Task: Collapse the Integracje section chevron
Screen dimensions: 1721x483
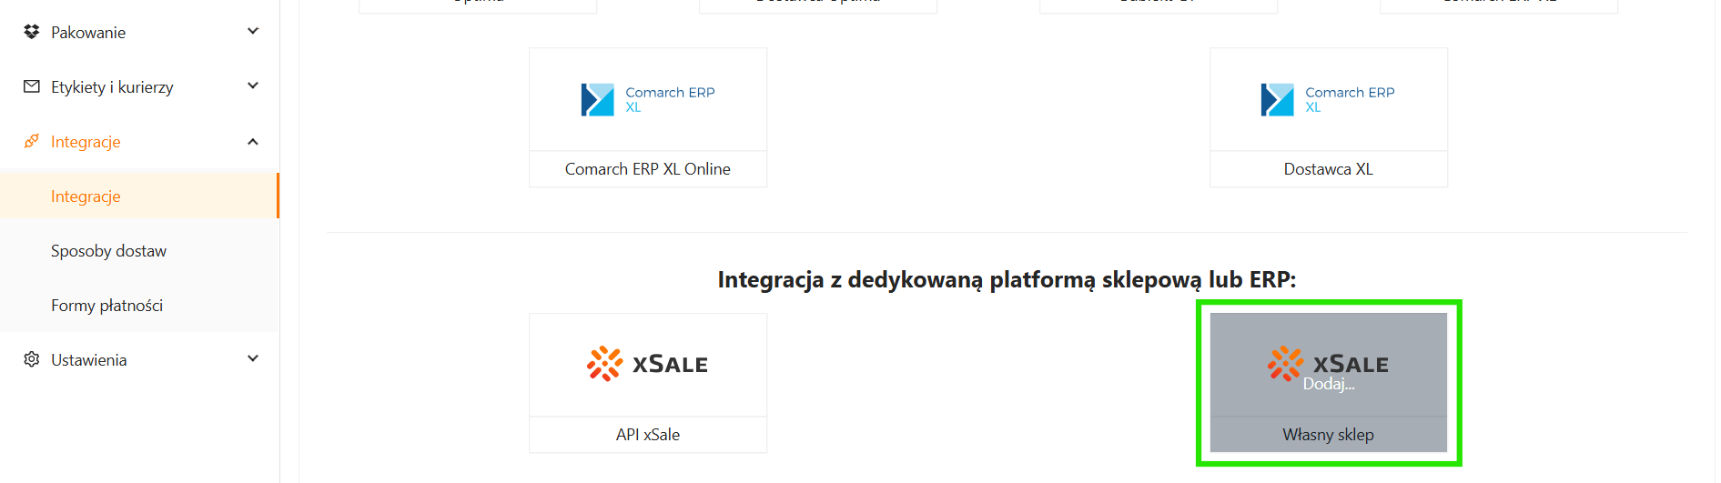Action: pos(253,141)
